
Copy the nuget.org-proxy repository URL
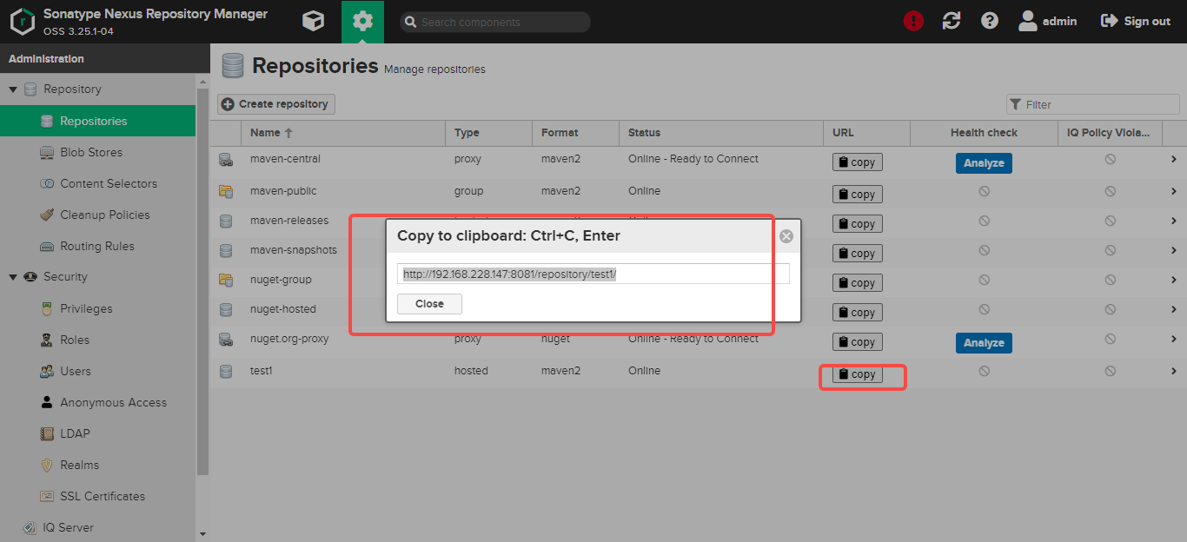[858, 342]
